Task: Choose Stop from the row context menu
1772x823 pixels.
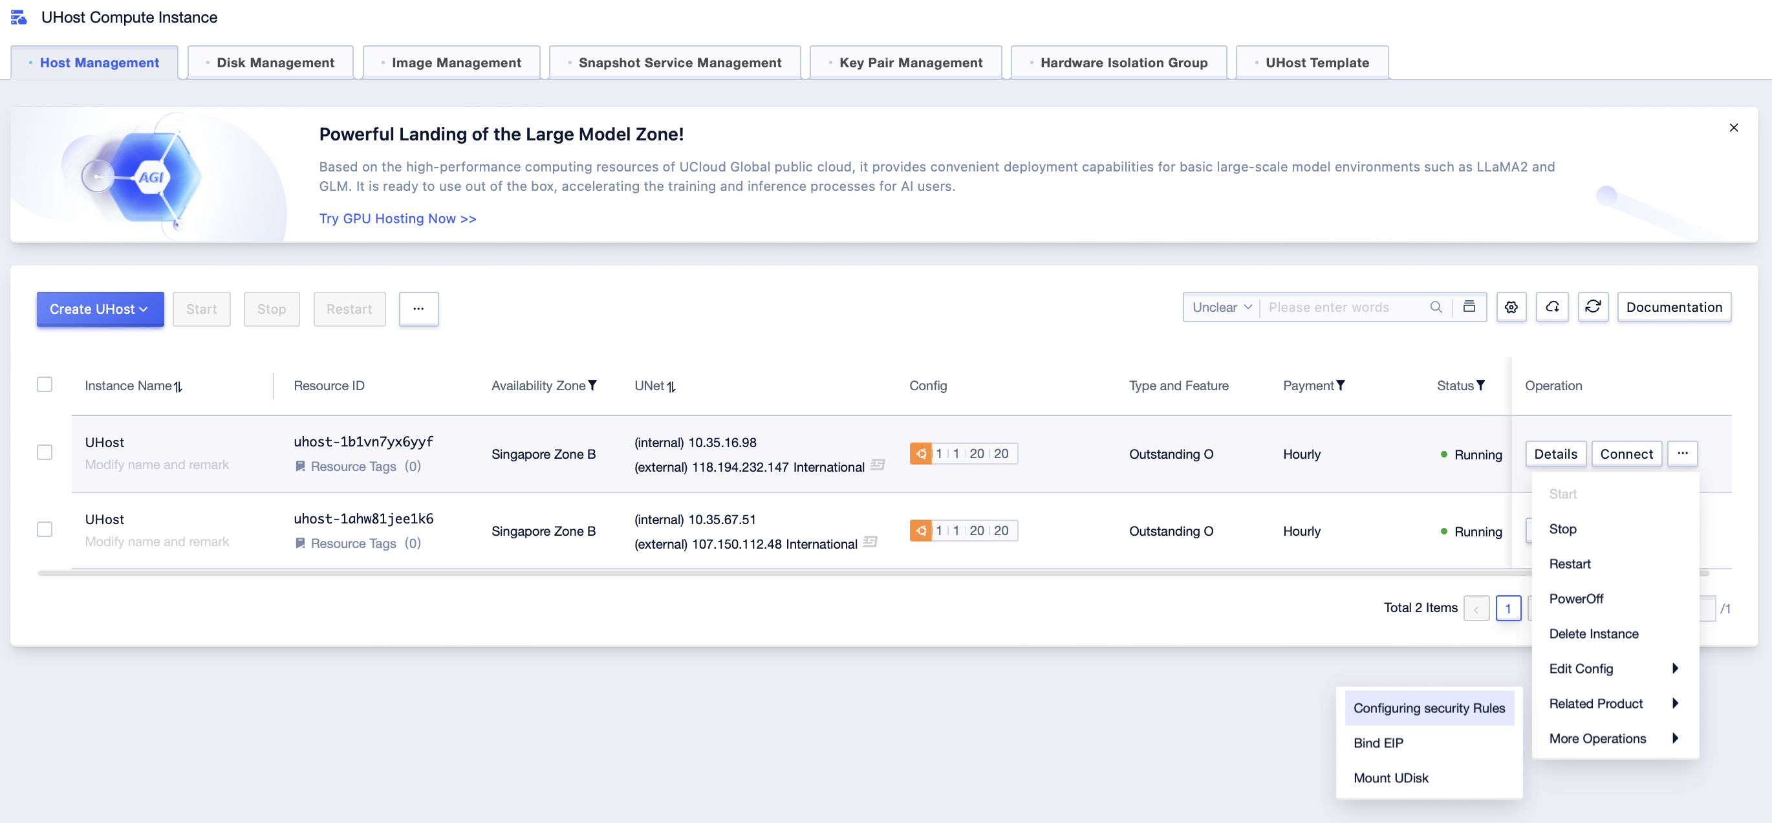Action: click(1614, 529)
